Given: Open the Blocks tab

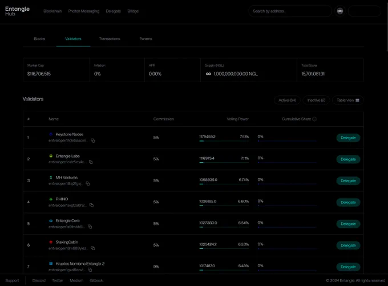Looking at the screenshot, I should [x=39, y=39].
